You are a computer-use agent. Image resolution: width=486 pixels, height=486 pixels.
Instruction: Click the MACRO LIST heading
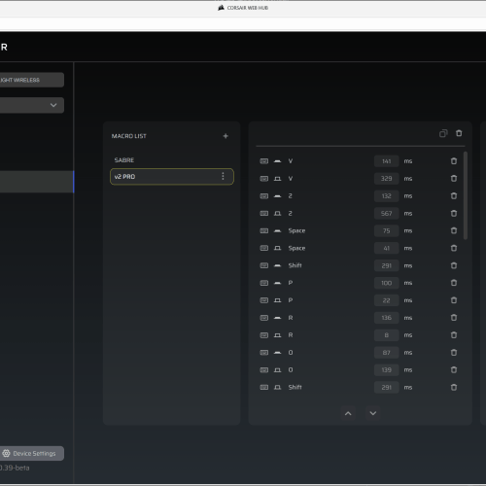(129, 136)
